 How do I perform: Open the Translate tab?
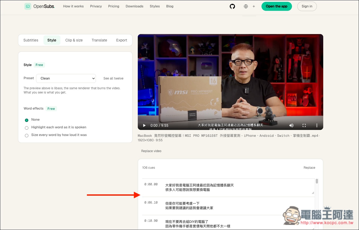[99, 40]
